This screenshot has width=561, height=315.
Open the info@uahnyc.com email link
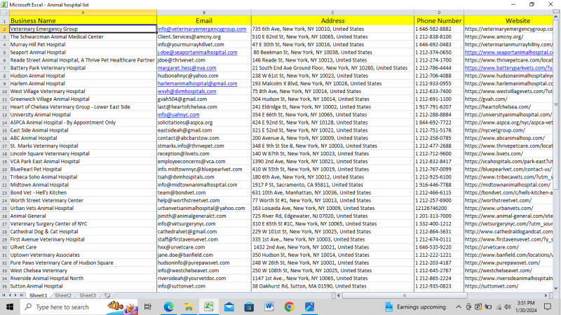point(179,115)
